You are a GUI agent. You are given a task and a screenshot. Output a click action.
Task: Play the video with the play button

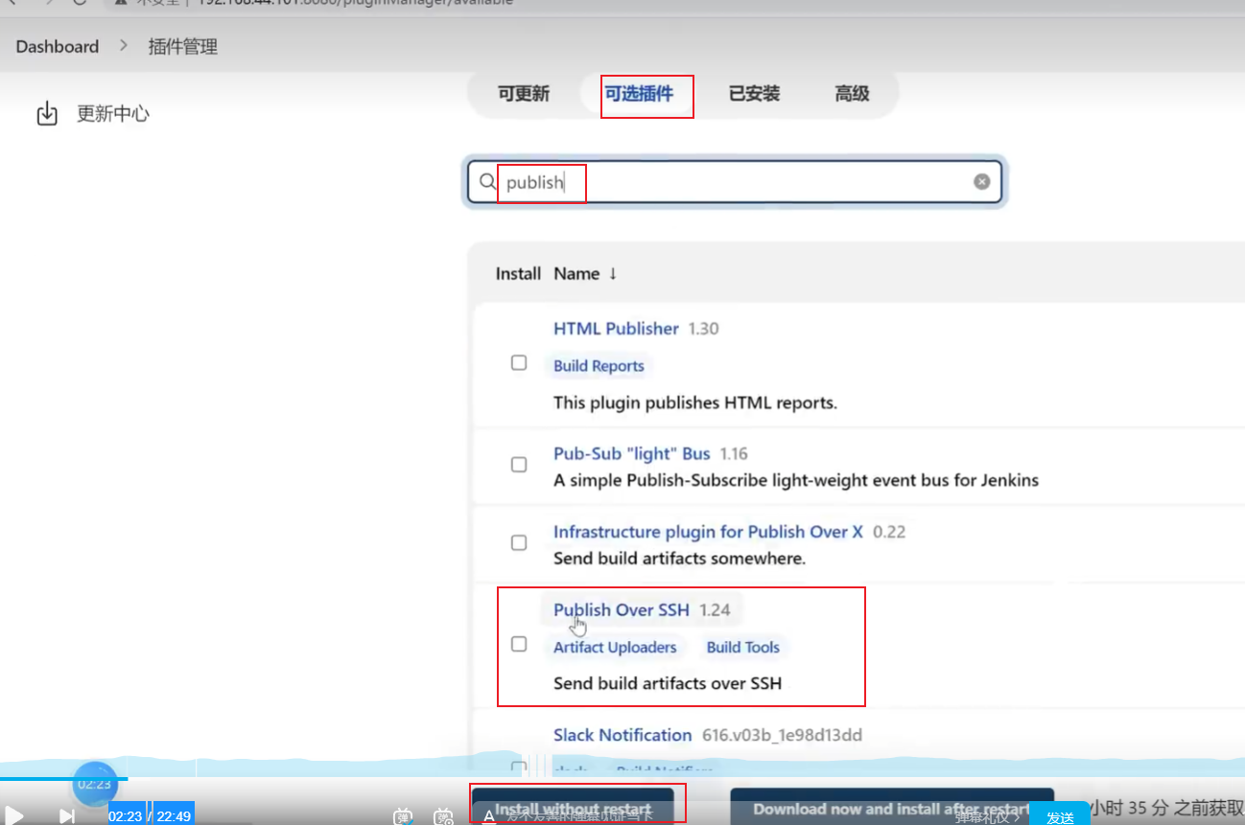(x=14, y=816)
